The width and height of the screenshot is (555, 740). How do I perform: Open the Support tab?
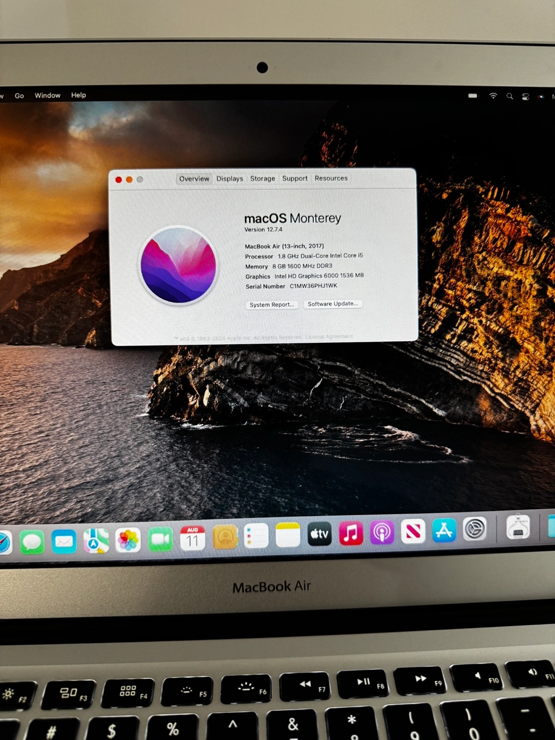[295, 178]
